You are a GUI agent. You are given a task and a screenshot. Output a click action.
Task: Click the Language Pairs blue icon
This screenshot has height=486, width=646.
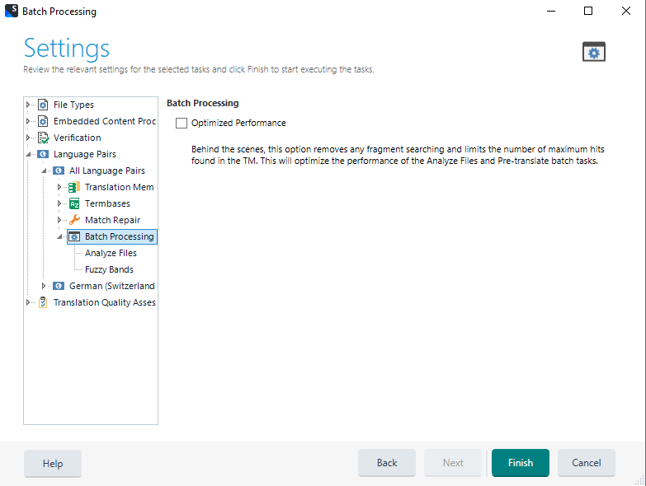pyautogui.click(x=43, y=154)
